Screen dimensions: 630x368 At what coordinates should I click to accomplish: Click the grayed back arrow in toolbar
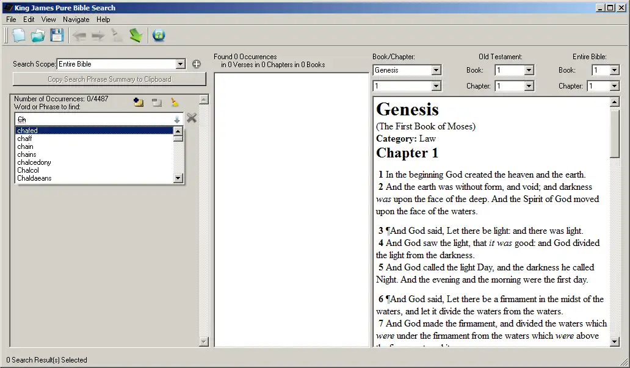79,36
